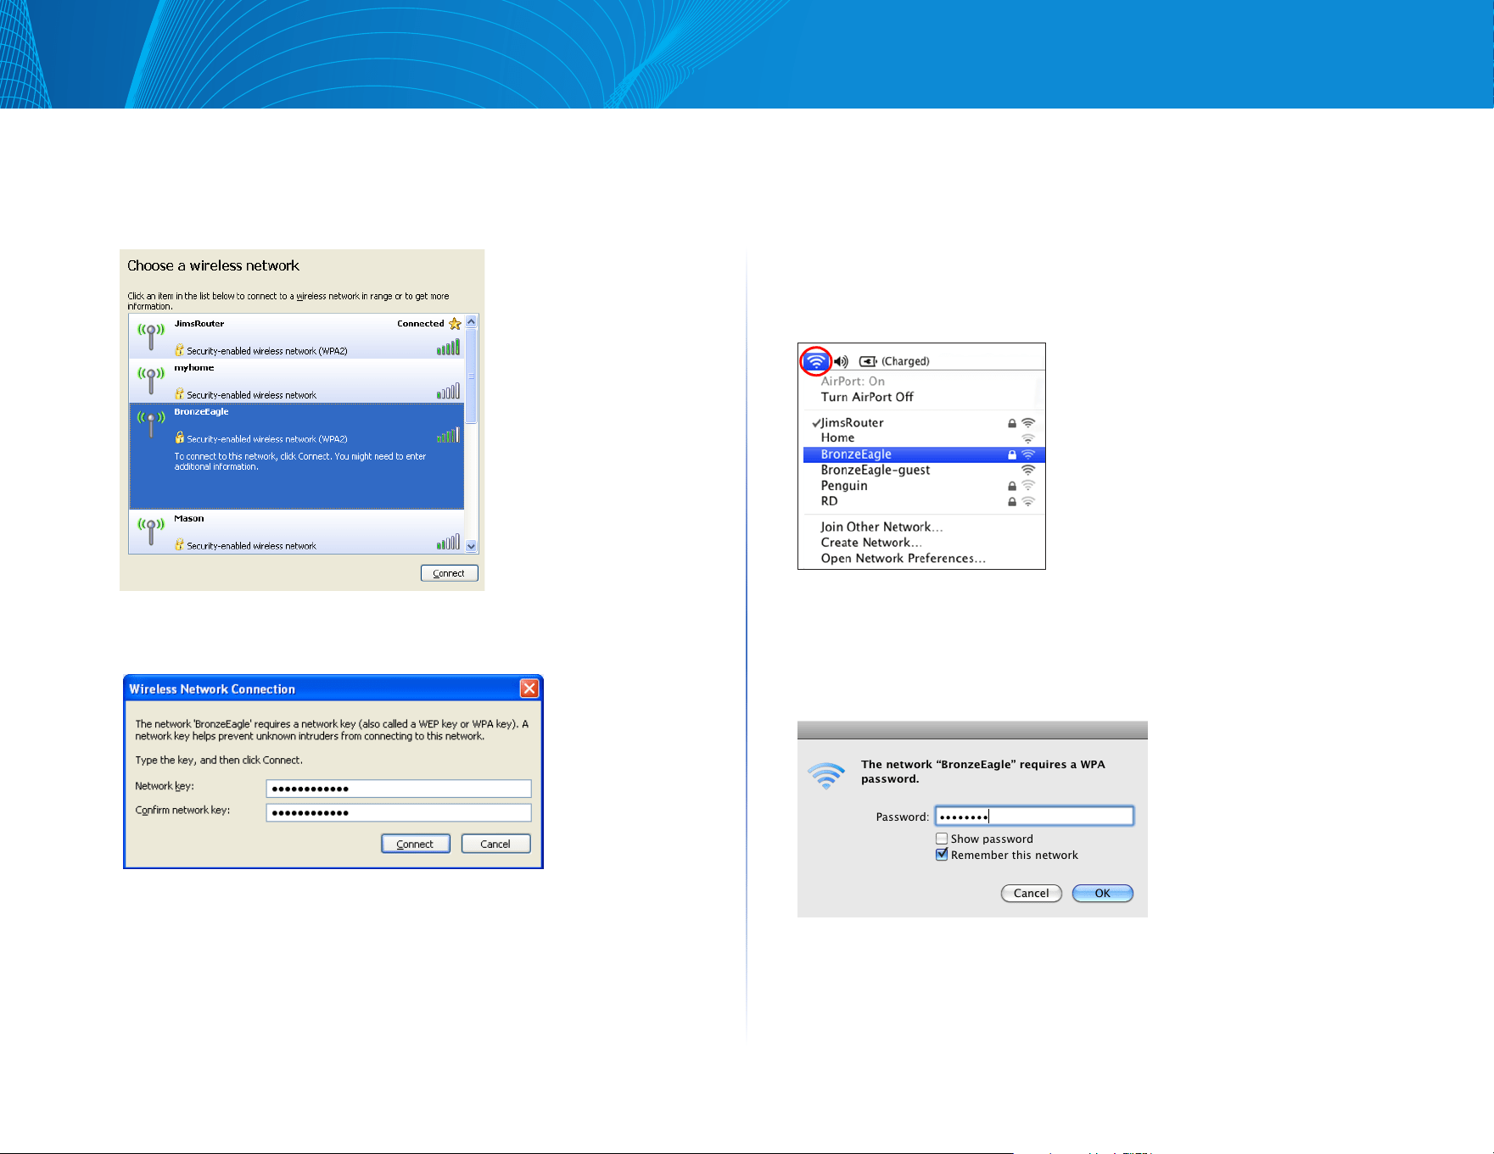Click the volume speaker menu bar icon

(x=841, y=361)
